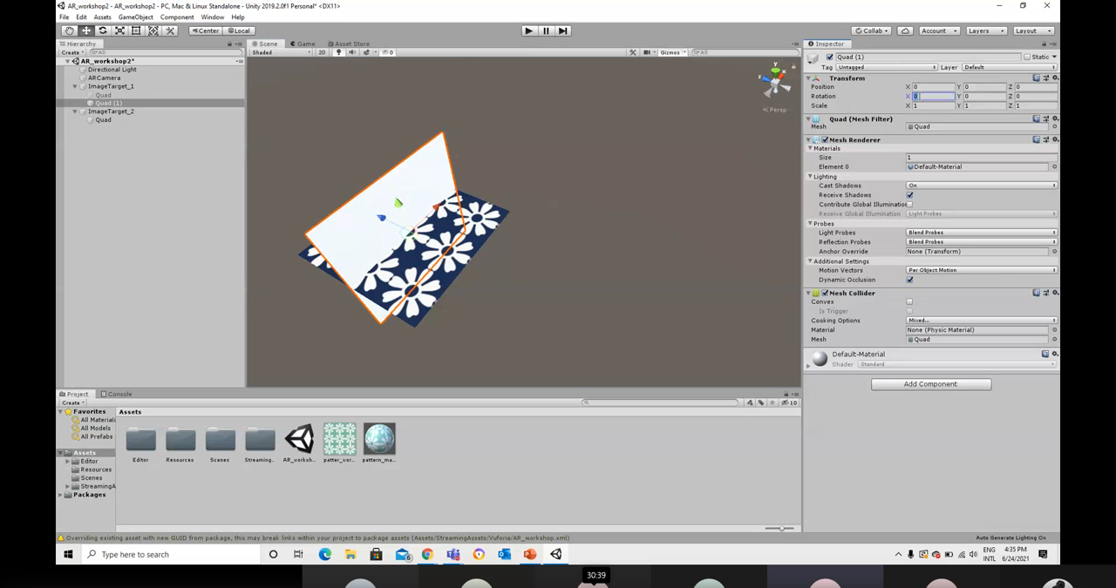Uncheck Receive Shadows
The width and height of the screenshot is (1116, 588).
click(909, 195)
